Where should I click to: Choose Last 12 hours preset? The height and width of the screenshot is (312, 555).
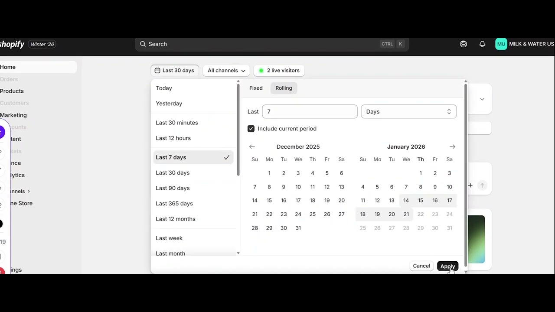click(x=193, y=138)
